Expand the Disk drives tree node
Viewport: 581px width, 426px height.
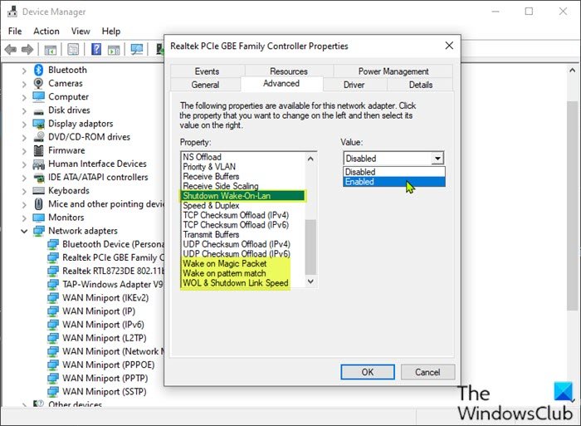click(24, 110)
